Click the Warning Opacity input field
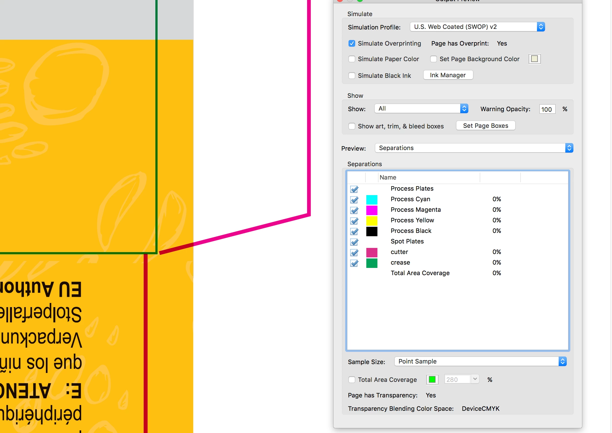Viewport: 612px width, 433px height. (547, 109)
